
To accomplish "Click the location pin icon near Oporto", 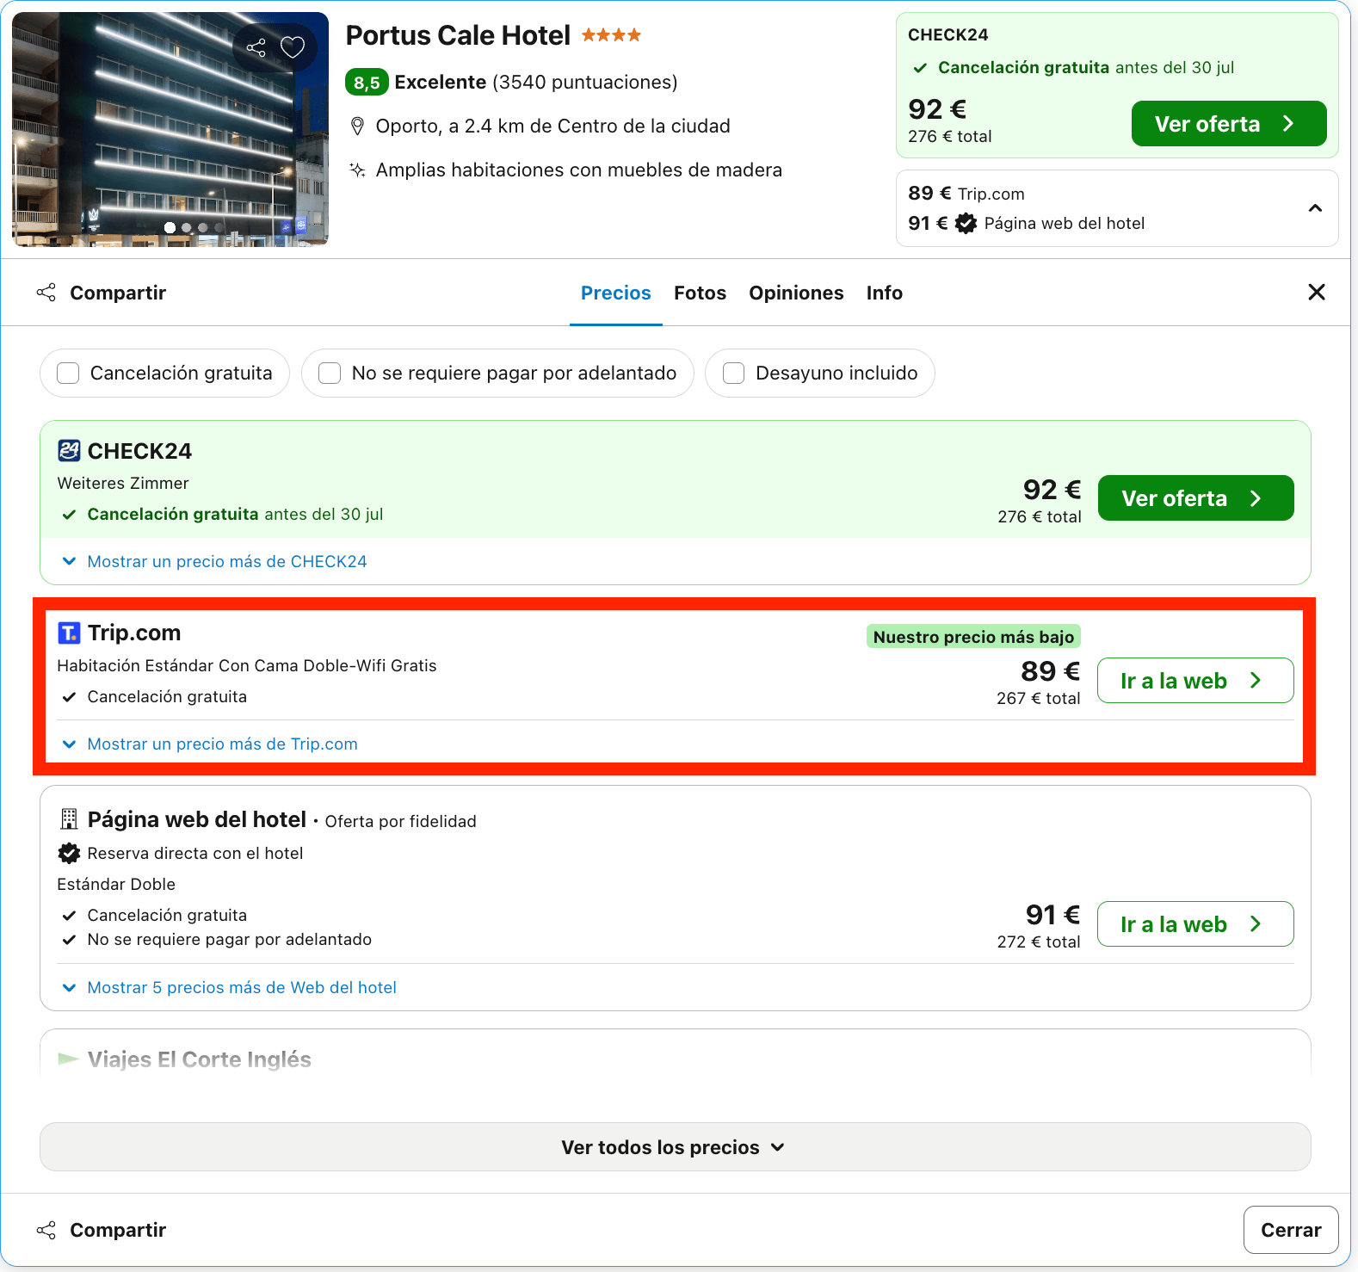I will point(358,127).
